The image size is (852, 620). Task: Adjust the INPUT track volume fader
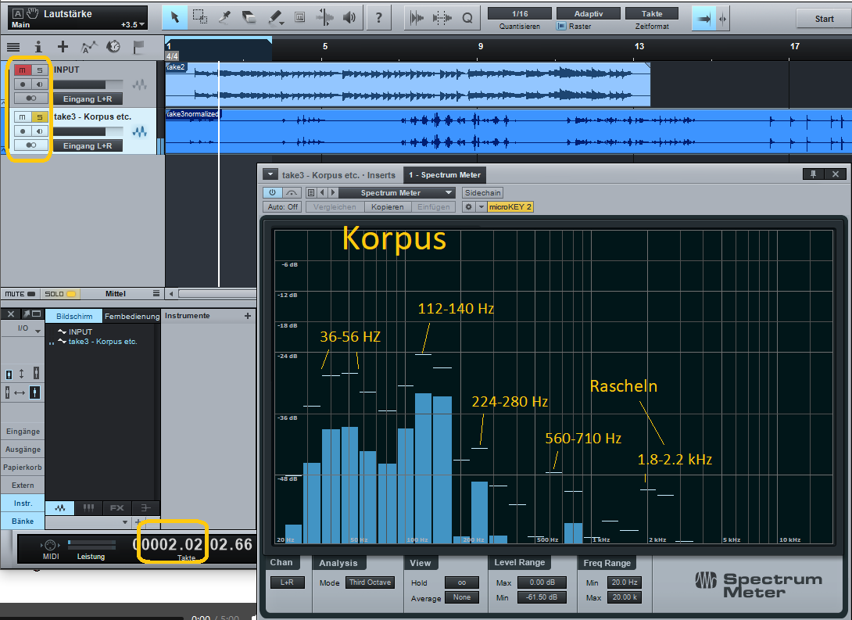coord(88,84)
